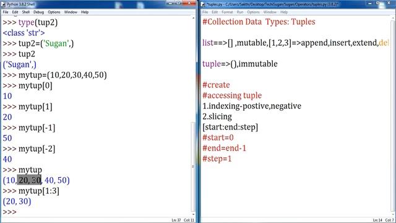Click the shell scrollbar up arrow
This screenshot has height=223, width=396.
tap(193, 18)
